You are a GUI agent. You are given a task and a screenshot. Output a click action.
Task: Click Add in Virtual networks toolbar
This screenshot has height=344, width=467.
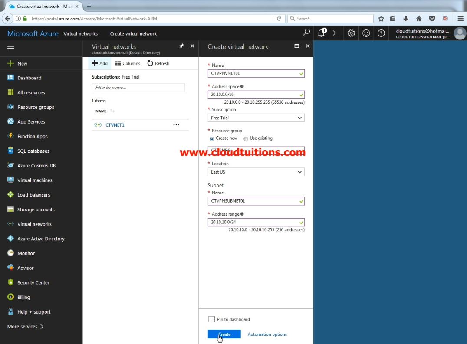click(99, 63)
